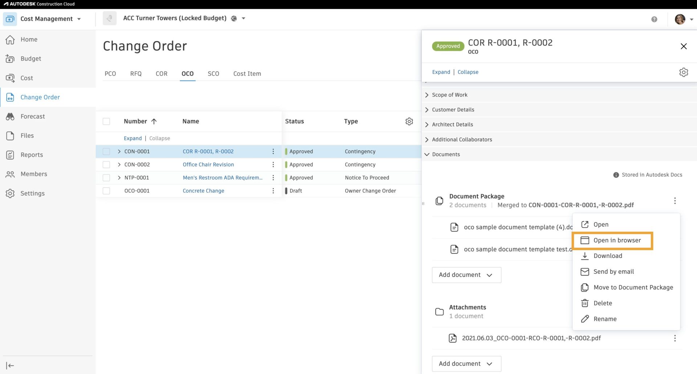The height and width of the screenshot is (374, 697).
Task: Switch to the RFQ tab
Action: 136,74
